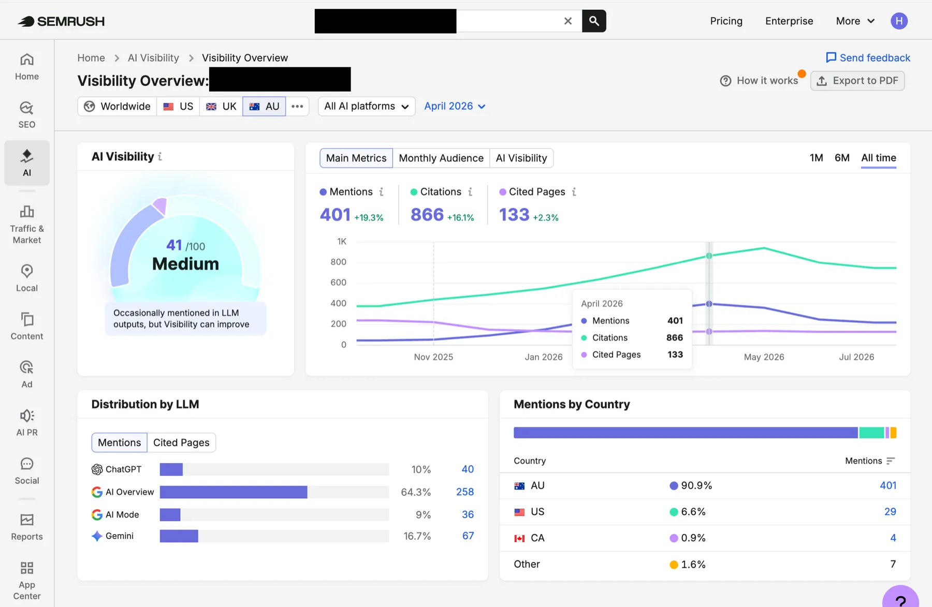The image size is (932, 607).
Task: Open Traffic & Market in sidebar
Action: 27,225
